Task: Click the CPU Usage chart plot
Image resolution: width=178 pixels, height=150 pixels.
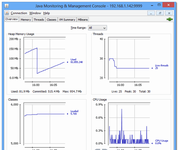Action: click(x=129, y=124)
